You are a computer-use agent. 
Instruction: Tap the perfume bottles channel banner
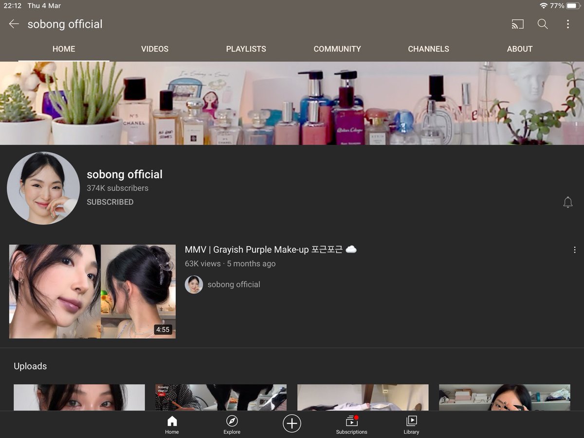(x=292, y=103)
